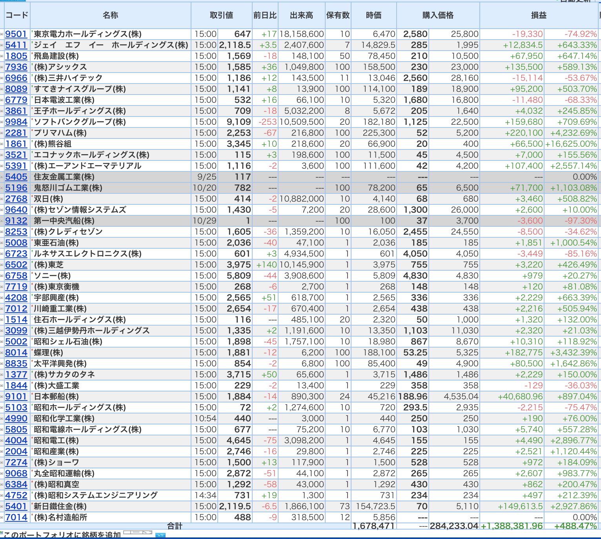Open stock code 6758 link
601x539 pixels.
16,276
